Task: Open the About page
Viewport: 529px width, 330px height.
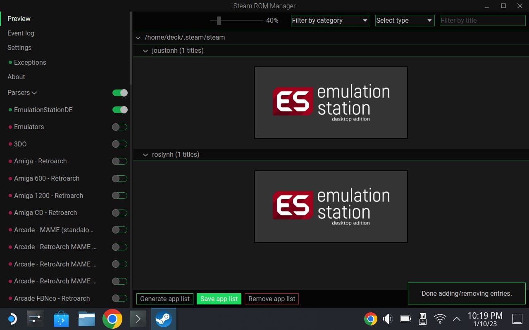Action: [x=16, y=77]
